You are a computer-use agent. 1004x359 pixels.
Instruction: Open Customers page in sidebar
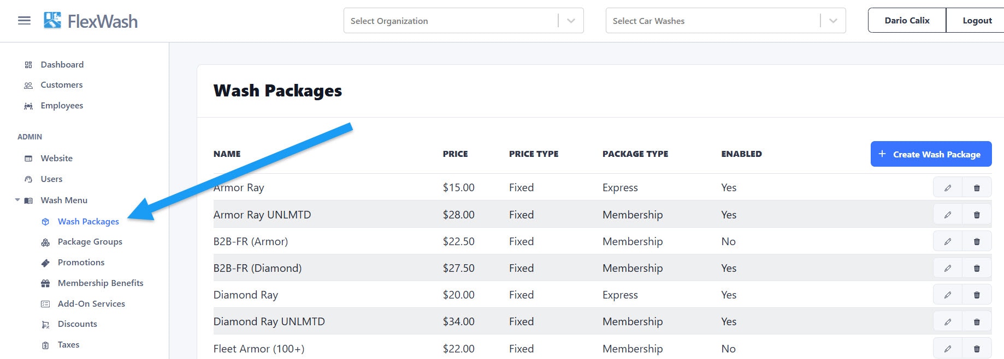pos(62,85)
